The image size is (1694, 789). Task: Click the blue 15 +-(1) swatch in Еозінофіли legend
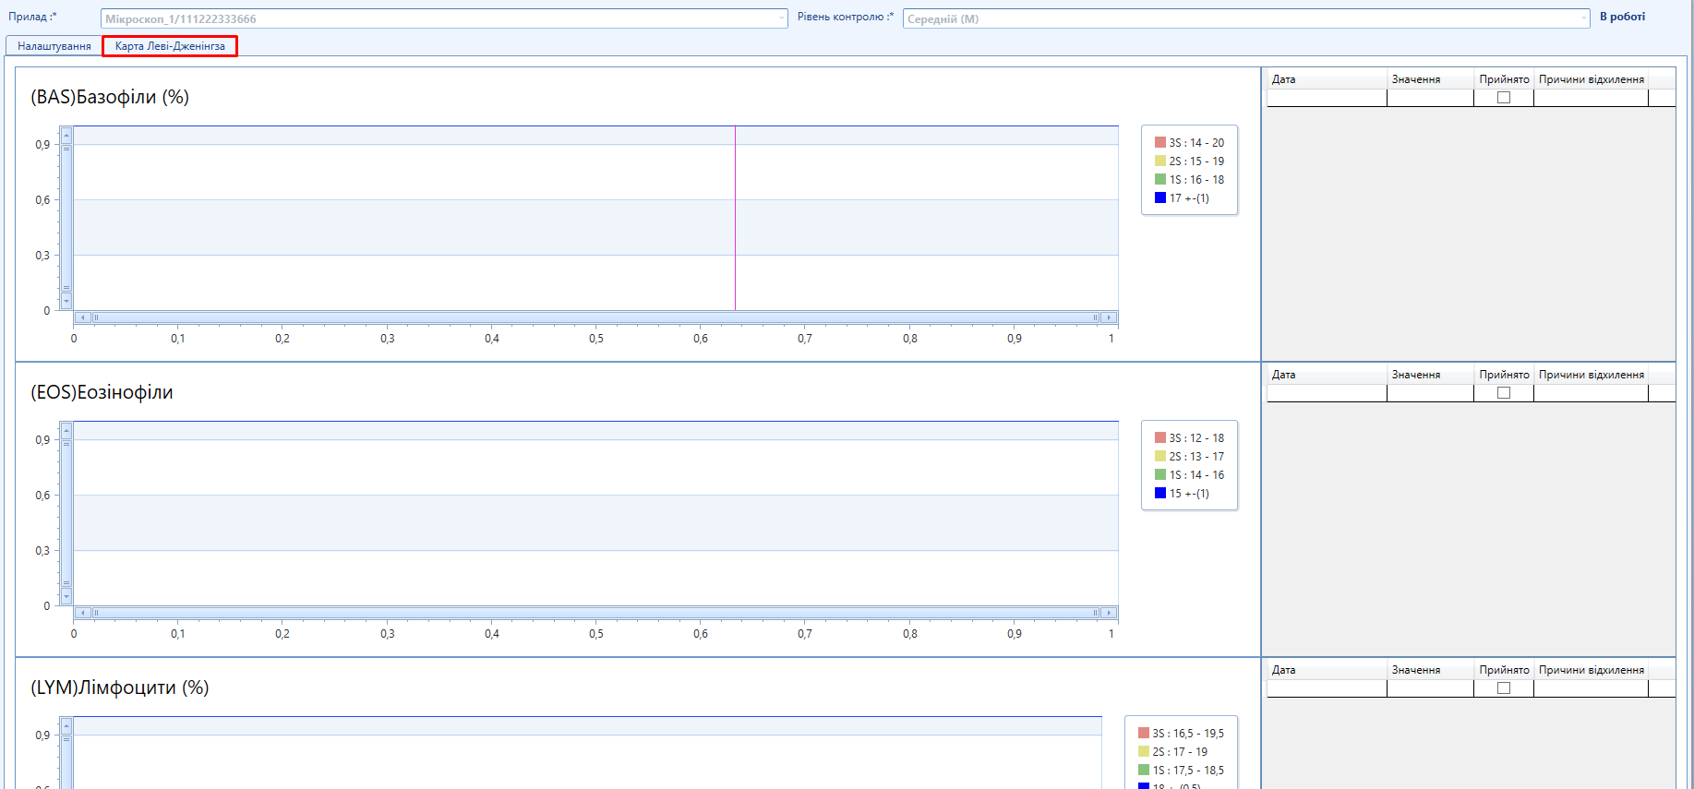click(1160, 493)
